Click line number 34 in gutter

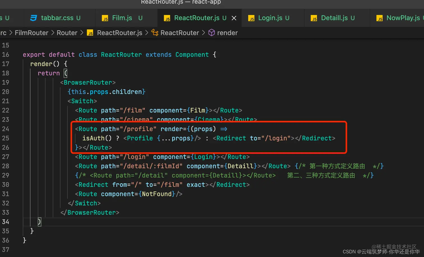tap(6, 222)
